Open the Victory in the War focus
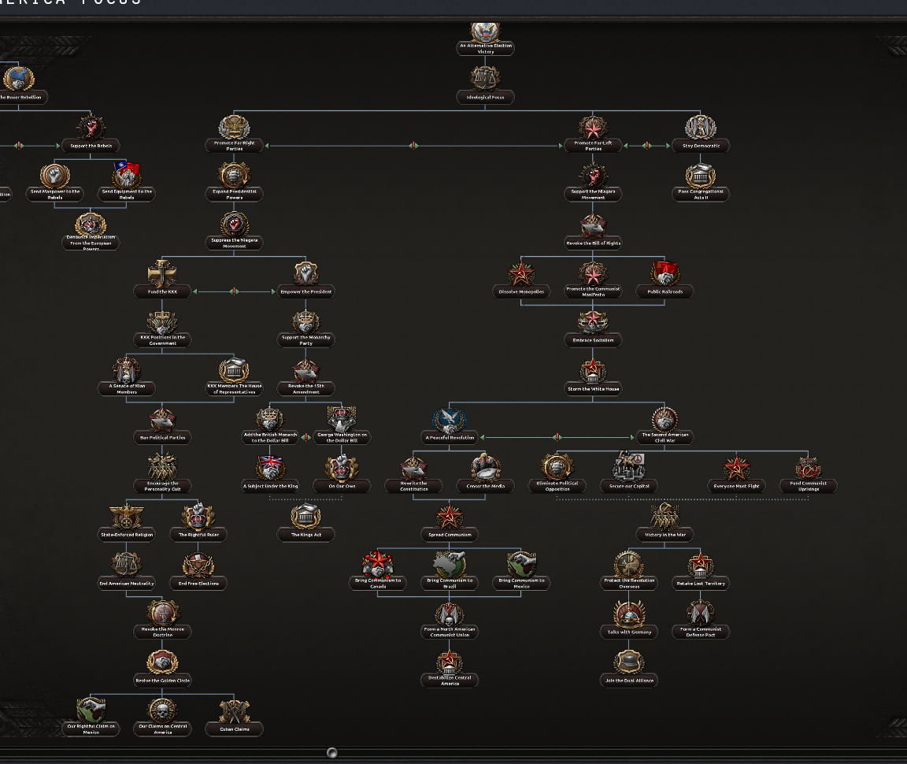907x764 pixels. [665, 523]
